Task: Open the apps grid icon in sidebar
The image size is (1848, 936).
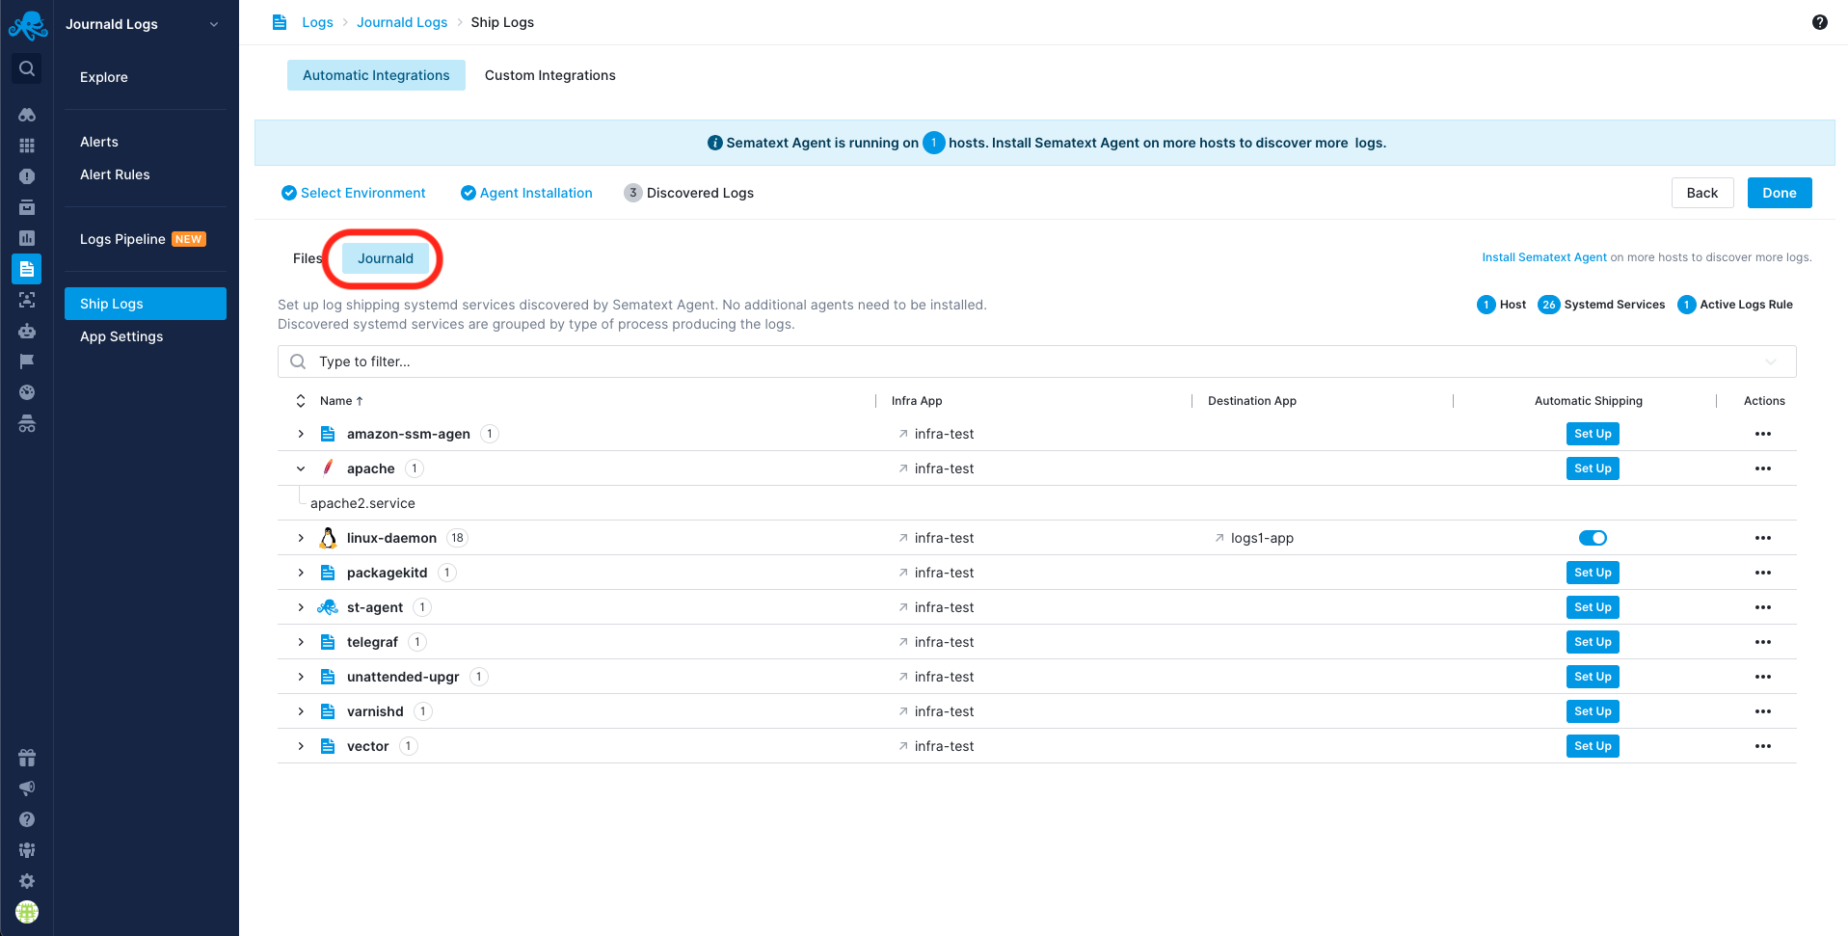Action: 27,146
